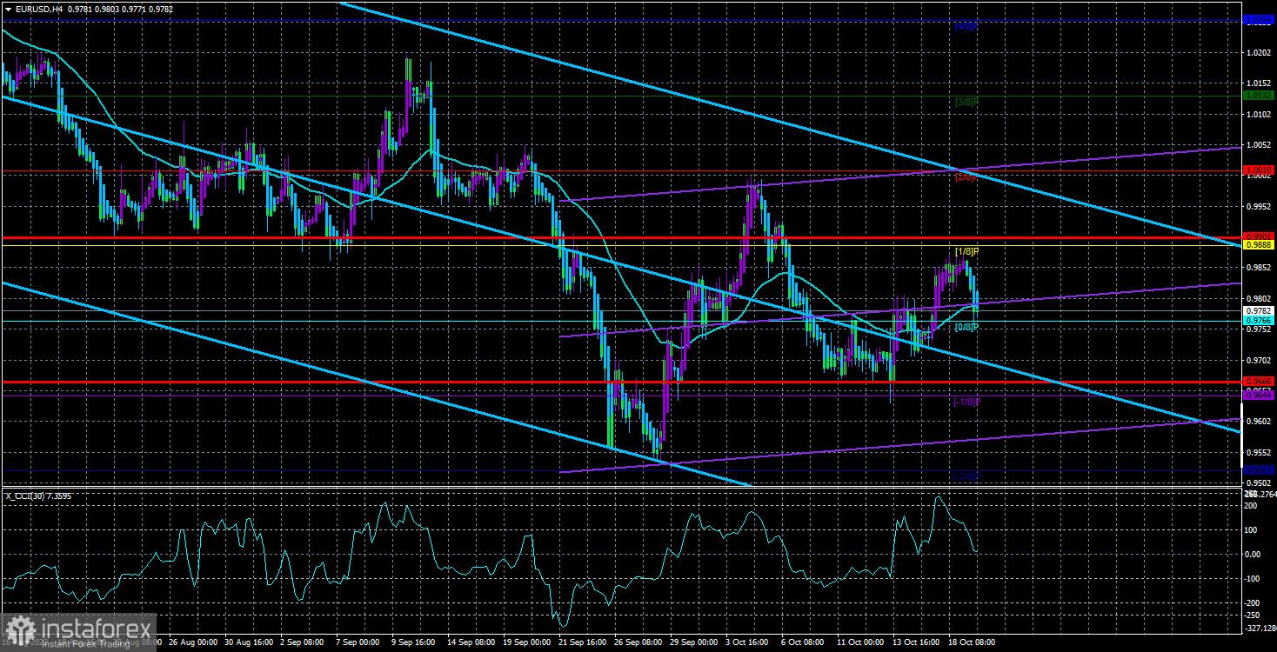Click the 0.9802 price axis value

click(x=1259, y=298)
